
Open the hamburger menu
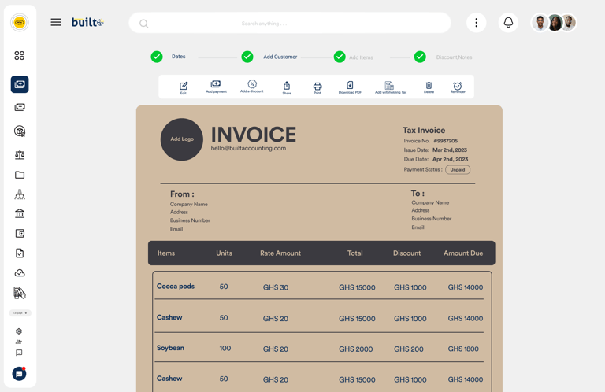pos(56,22)
